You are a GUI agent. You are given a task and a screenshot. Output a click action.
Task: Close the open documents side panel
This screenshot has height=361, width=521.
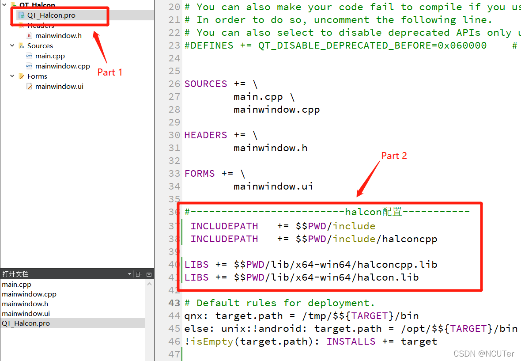click(x=149, y=274)
